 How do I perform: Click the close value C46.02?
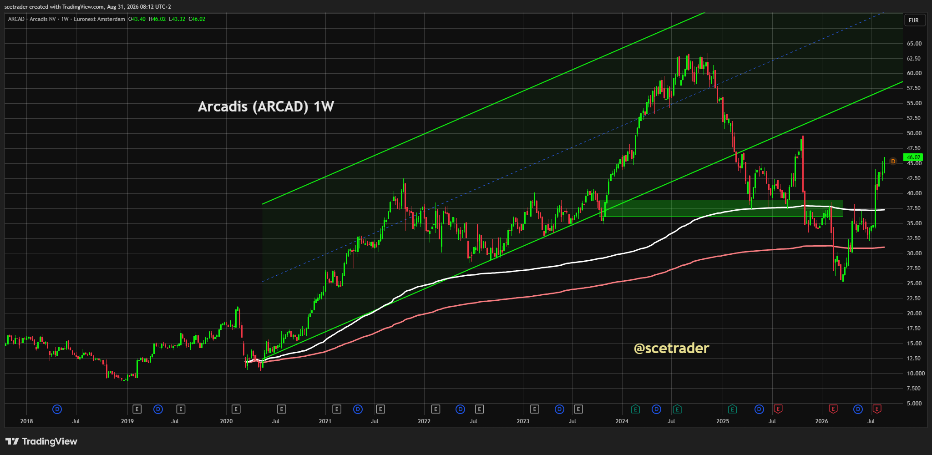coord(197,19)
